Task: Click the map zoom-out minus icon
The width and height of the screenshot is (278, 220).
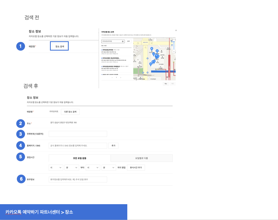Action: [x=174, y=52]
